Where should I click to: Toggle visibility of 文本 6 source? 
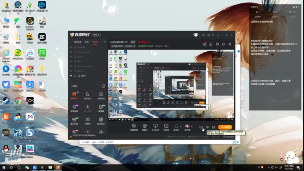[x=71, y=57]
